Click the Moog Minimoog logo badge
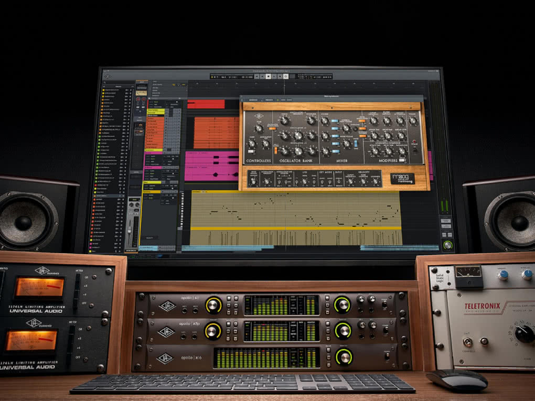 click(403, 179)
